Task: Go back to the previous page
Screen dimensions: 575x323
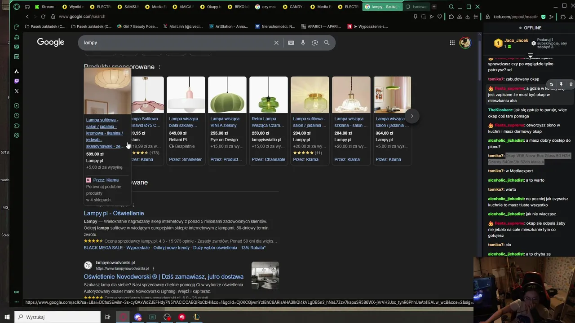Action: [27, 17]
